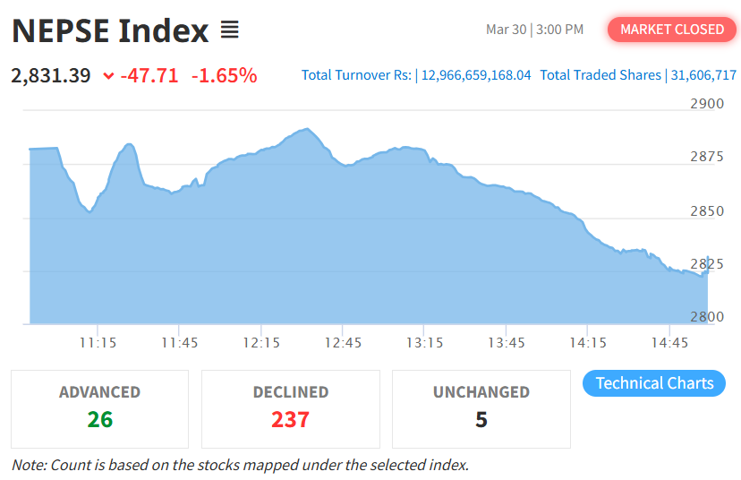Screen dimensions: 741x480
Task: Select the ADVANCED stocks count card
Action: tap(99, 408)
